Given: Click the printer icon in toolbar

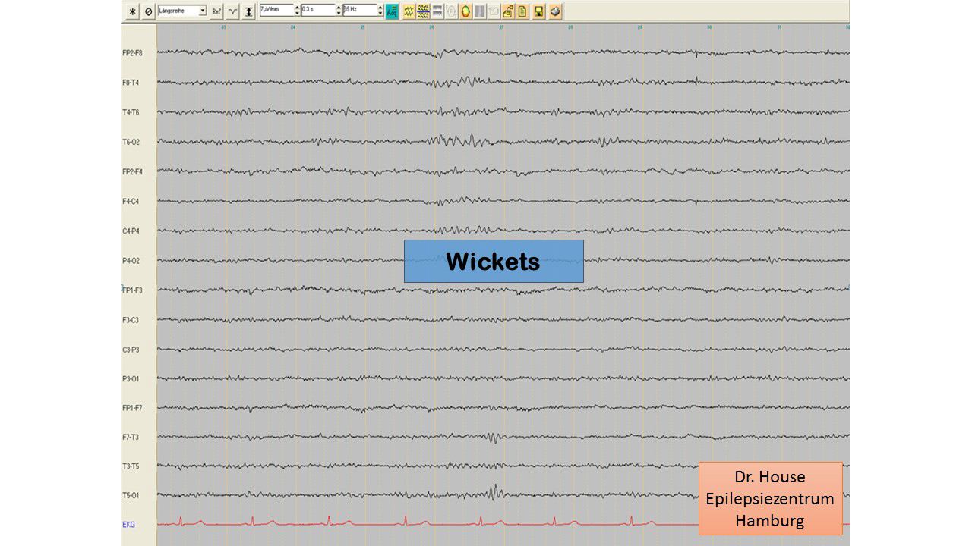Looking at the screenshot, I should 555,11.
